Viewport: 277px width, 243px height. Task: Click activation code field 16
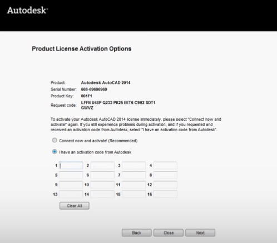click(x=165, y=195)
